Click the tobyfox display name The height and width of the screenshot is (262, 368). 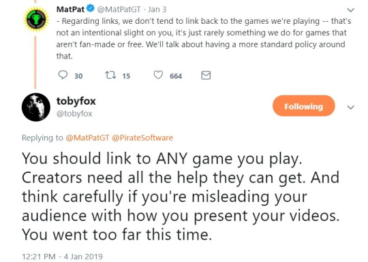(x=76, y=101)
